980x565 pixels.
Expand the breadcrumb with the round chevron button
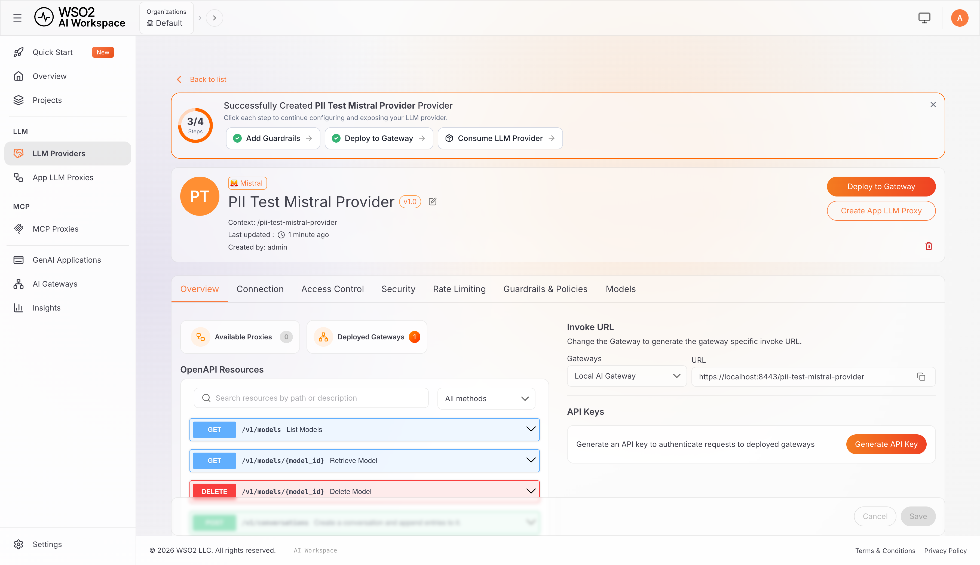pyautogui.click(x=214, y=18)
